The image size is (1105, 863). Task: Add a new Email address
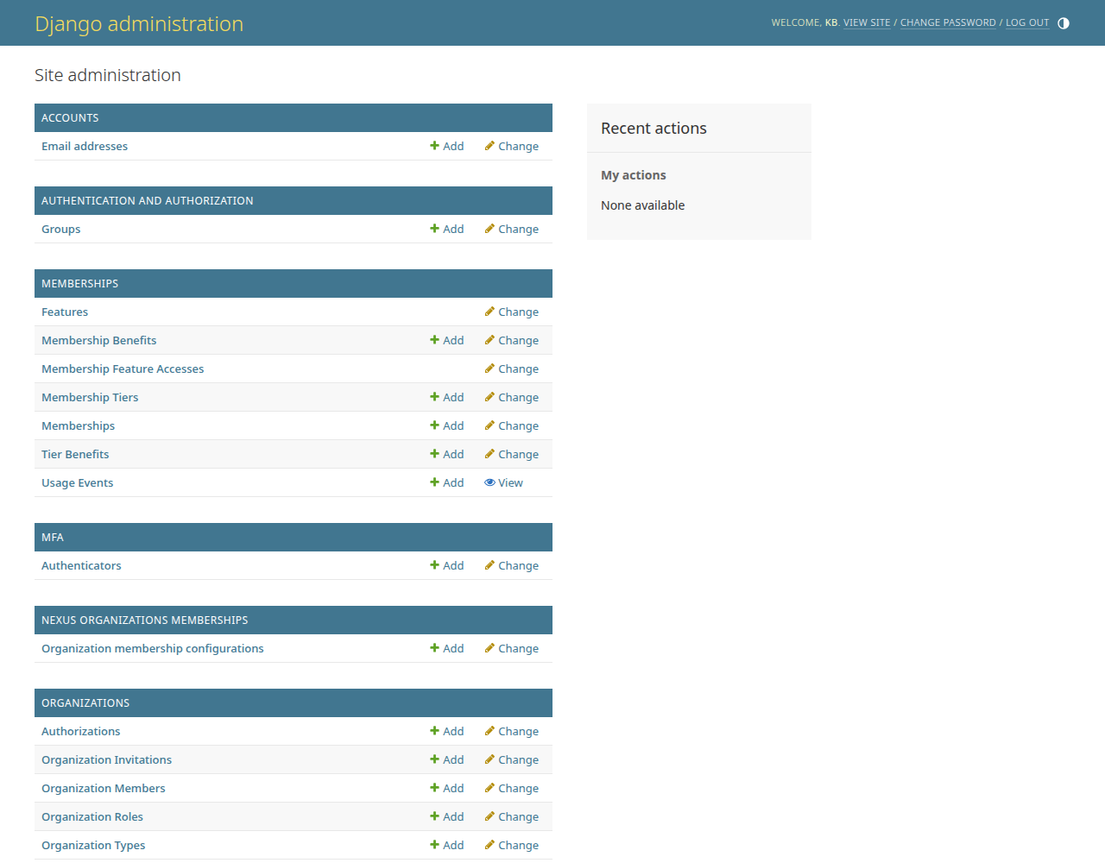(447, 146)
